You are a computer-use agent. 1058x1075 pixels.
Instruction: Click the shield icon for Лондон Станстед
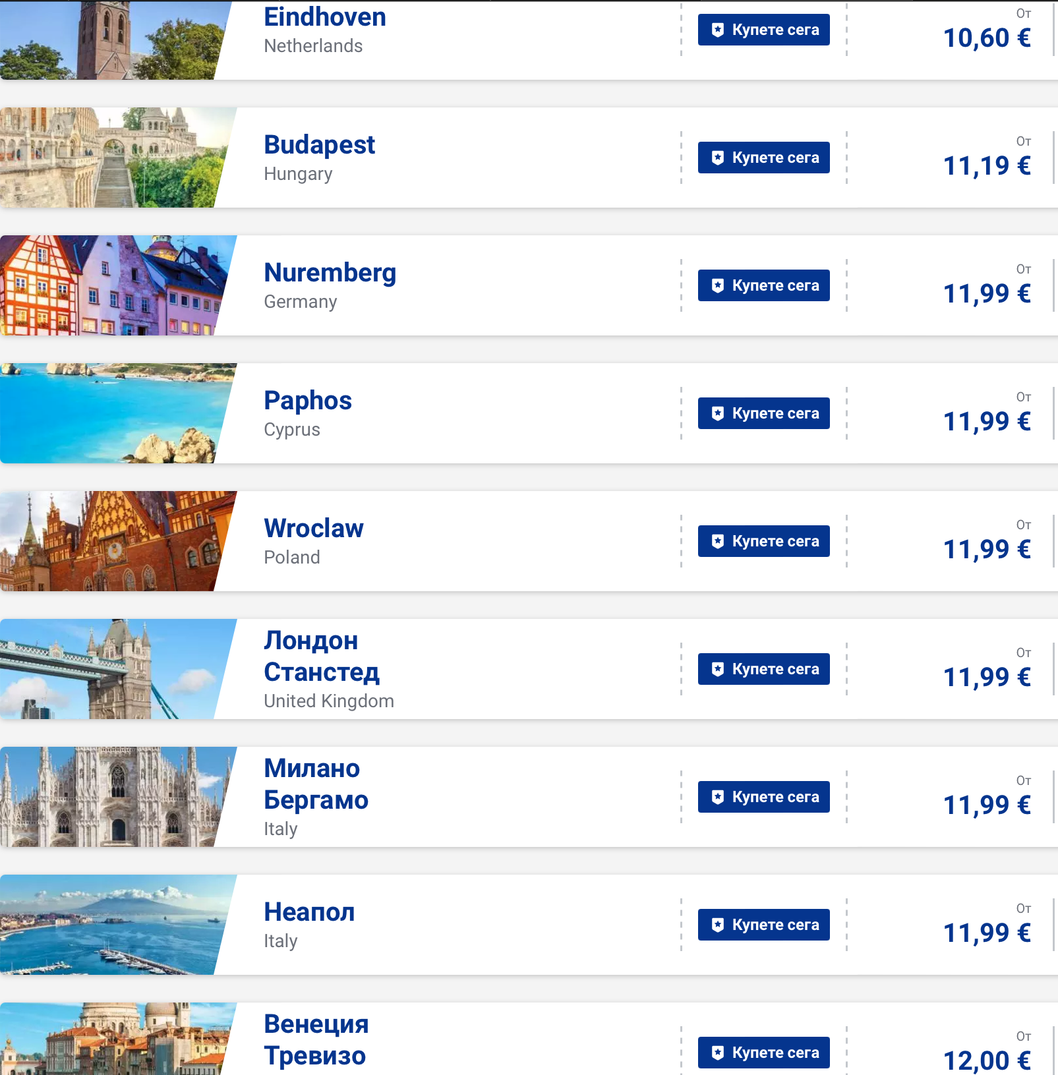[718, 669]
